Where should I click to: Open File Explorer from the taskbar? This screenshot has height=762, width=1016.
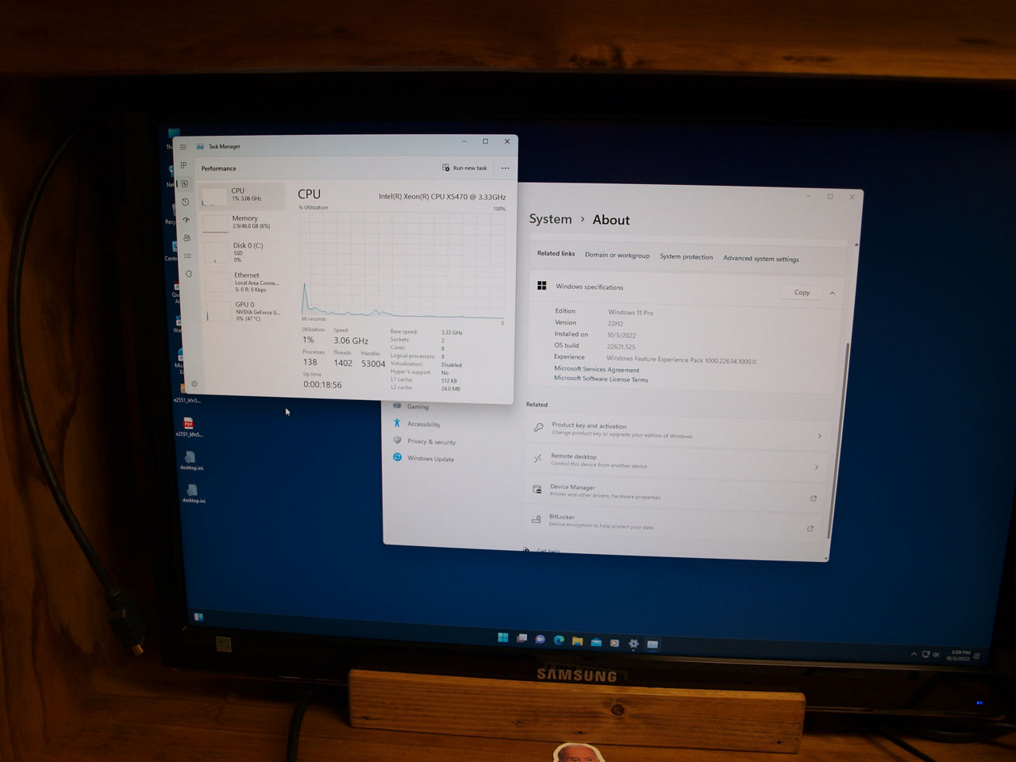(x=577, y=641)
